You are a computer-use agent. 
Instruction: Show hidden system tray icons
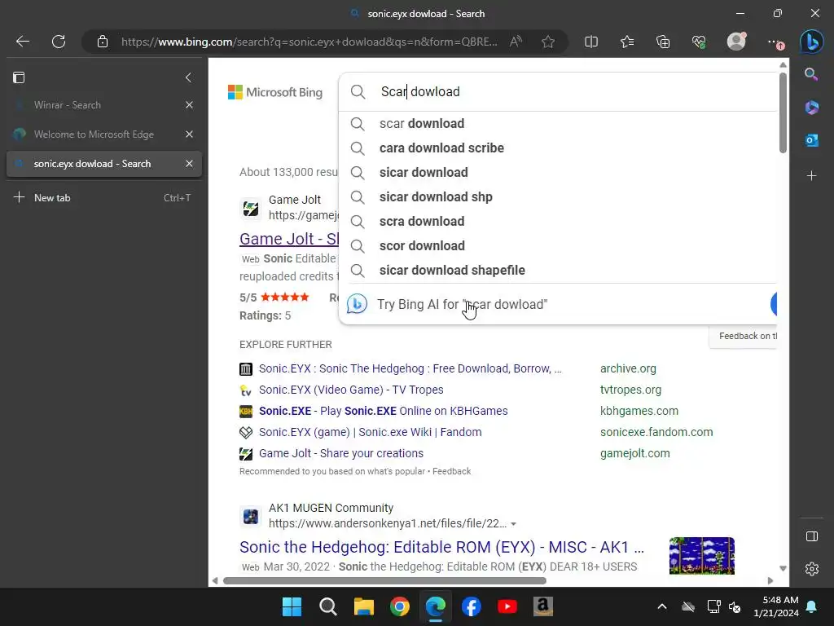pyautogui.click(x=661, y=606)
